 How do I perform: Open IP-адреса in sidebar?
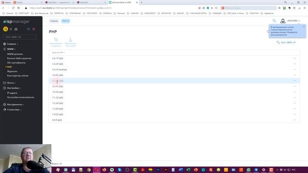[x=12, y=93]
